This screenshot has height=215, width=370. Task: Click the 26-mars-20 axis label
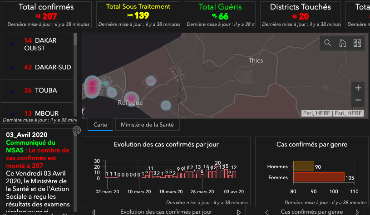point(202,192)
